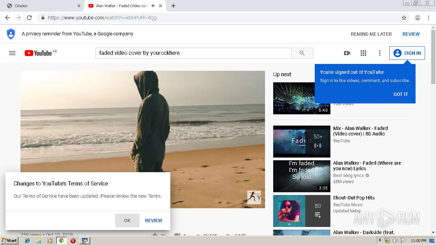Open Alan Walker - Darkside video title

364,232
